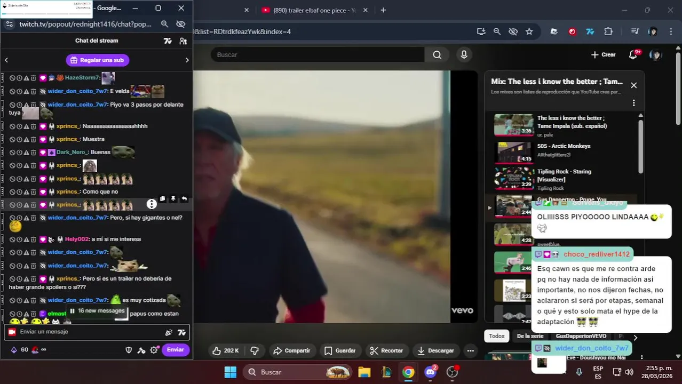Ban user HazeStorm7 via ban icon
This screenshot has height=384, width=682.
[x=12, y=78]
